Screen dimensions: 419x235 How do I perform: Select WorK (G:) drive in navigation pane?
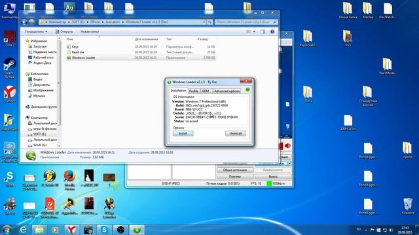(x=37, y=145)
